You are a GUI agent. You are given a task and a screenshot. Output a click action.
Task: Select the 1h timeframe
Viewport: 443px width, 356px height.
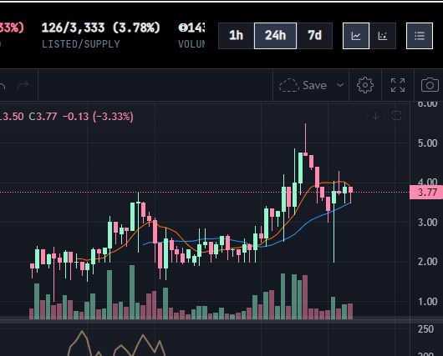(237, 36)
